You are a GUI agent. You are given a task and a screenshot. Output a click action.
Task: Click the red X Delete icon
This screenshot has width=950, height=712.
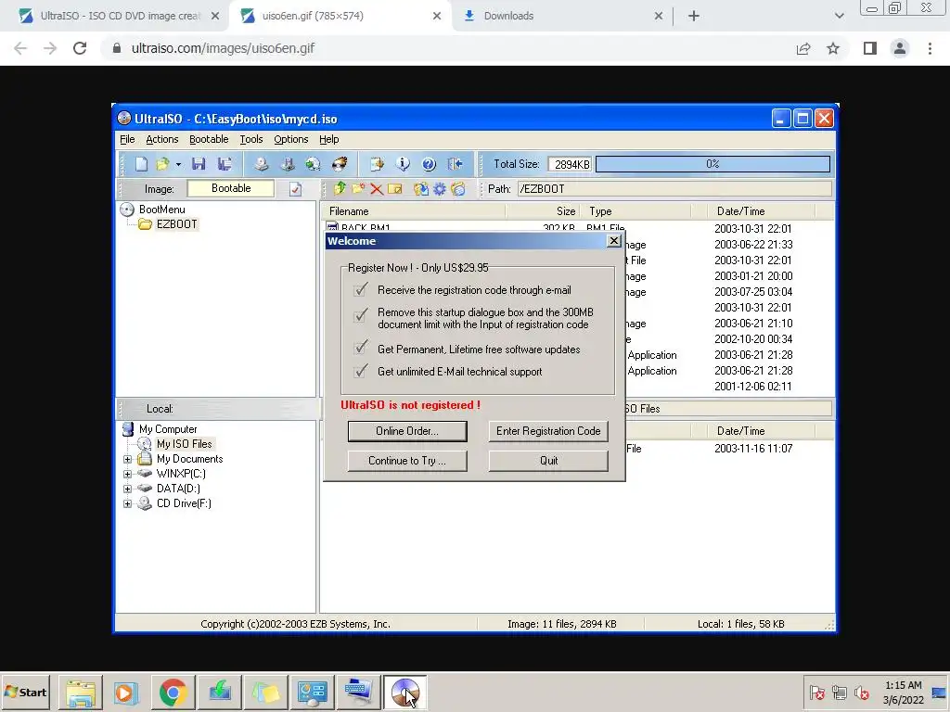[377, 189]
